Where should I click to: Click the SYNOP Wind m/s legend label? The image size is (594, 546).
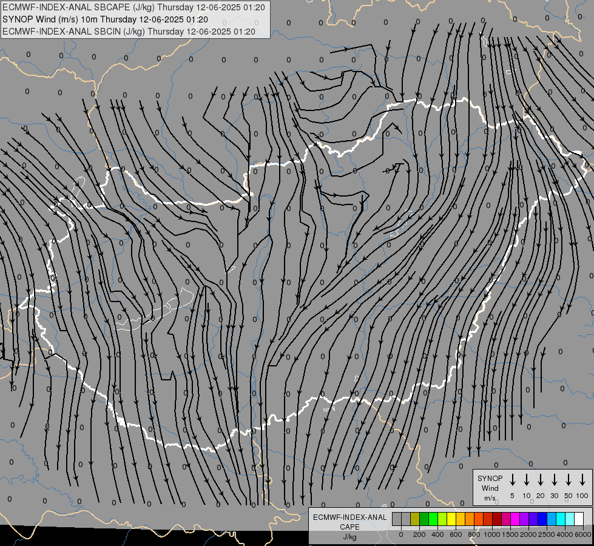[490, 488]
